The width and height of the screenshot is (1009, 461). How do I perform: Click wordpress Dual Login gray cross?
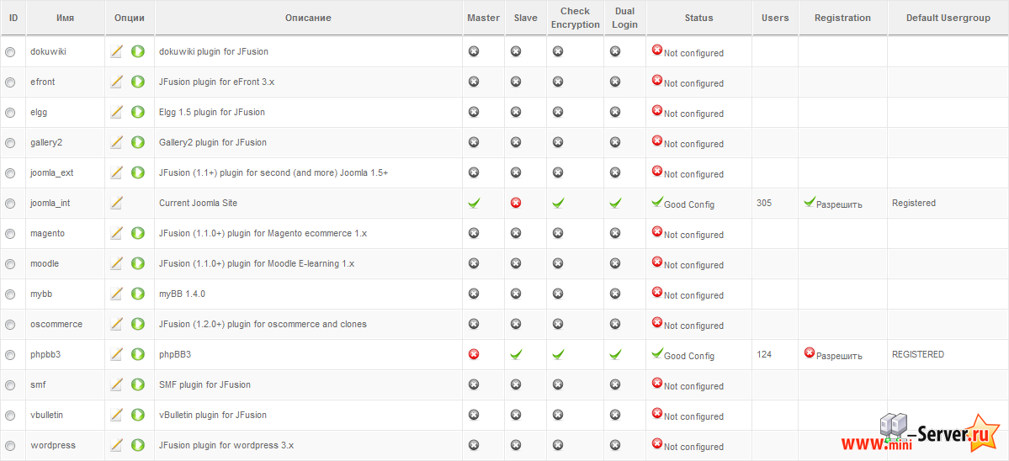click(615, 445)
